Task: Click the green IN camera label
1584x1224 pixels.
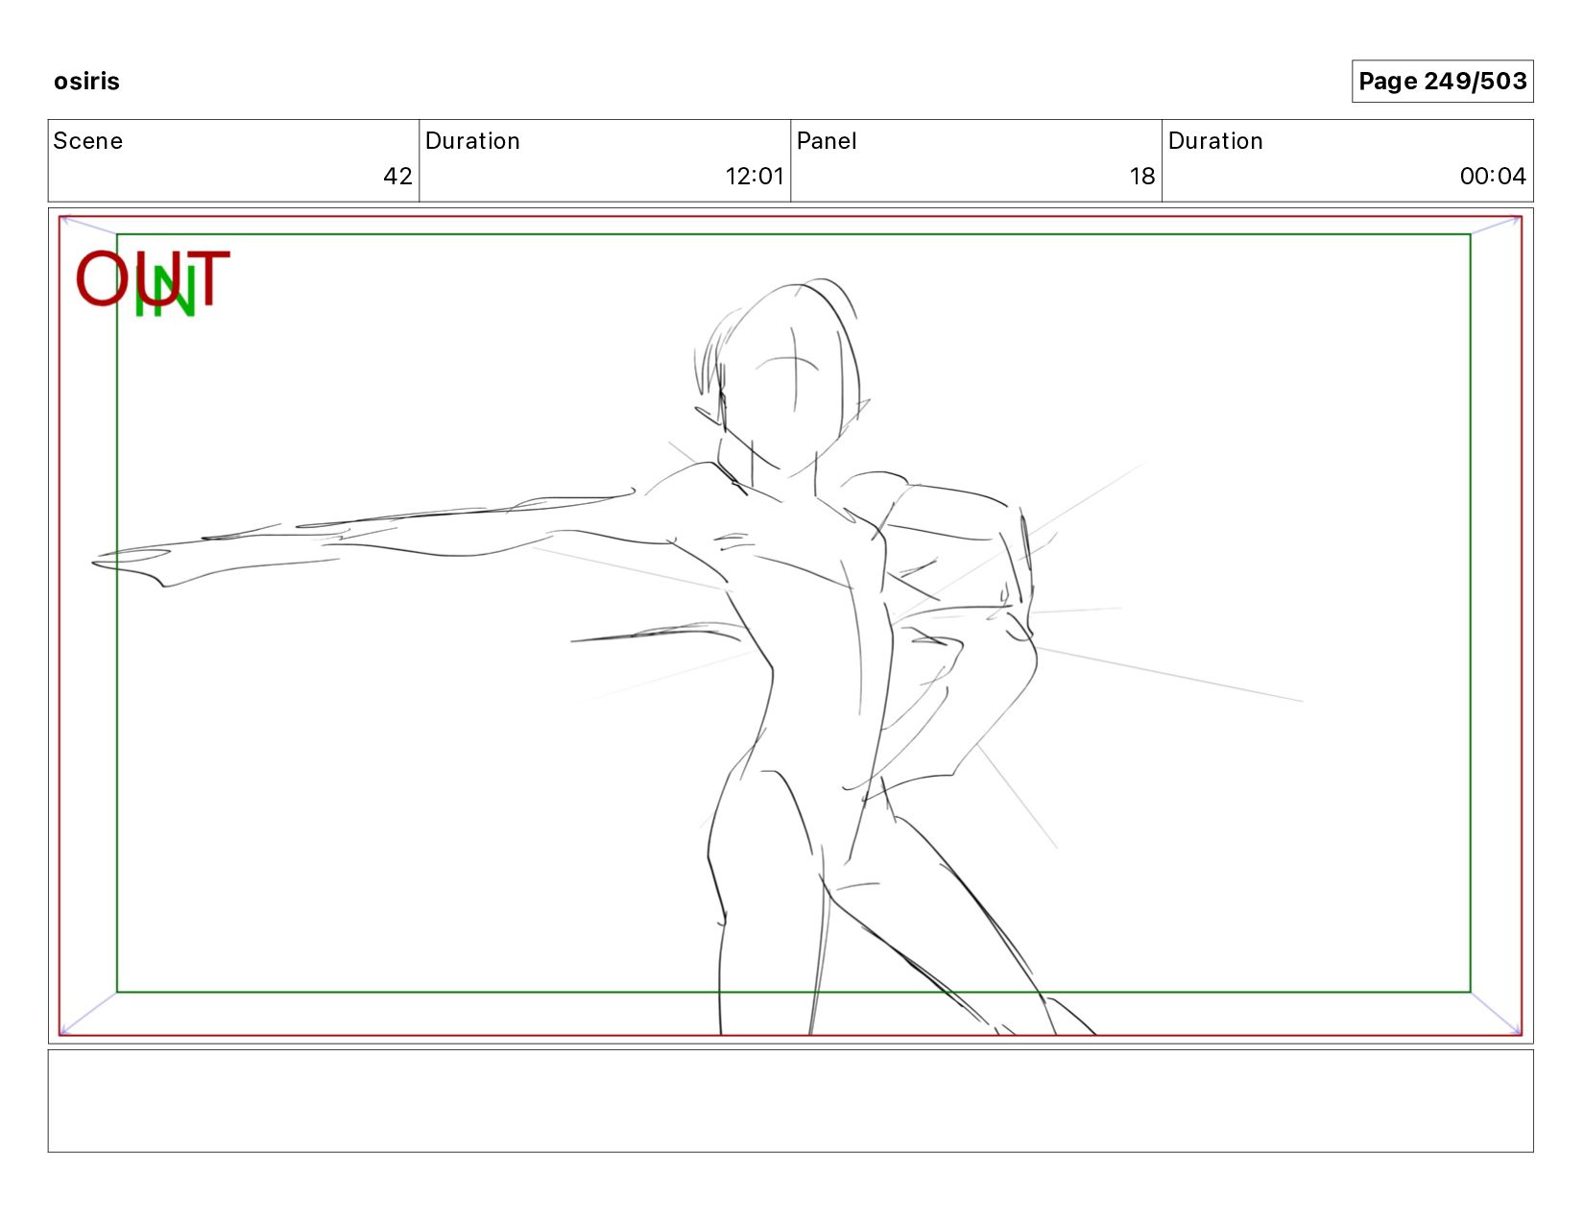Action: (166, 292)
